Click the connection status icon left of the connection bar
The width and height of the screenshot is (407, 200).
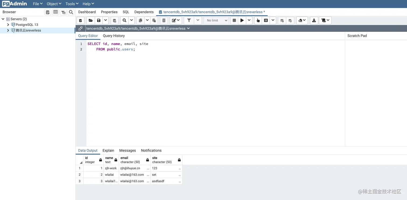80,29
